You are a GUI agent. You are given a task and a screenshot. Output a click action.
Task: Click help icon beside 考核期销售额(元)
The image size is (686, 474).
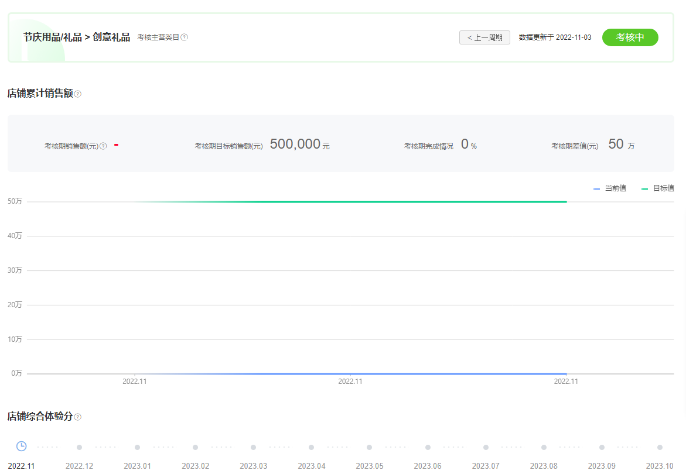pyautogui.click(x=103, y=146)
